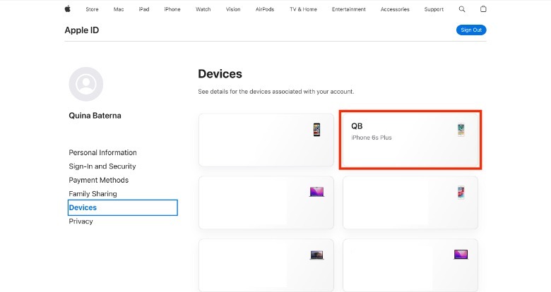Click the red iPhone image in right card
551x292 pixels.
pyautogui.click(x=461, y=193)
